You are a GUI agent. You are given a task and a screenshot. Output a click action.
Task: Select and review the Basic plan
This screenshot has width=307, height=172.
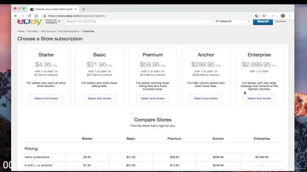(x=99, y=98)
